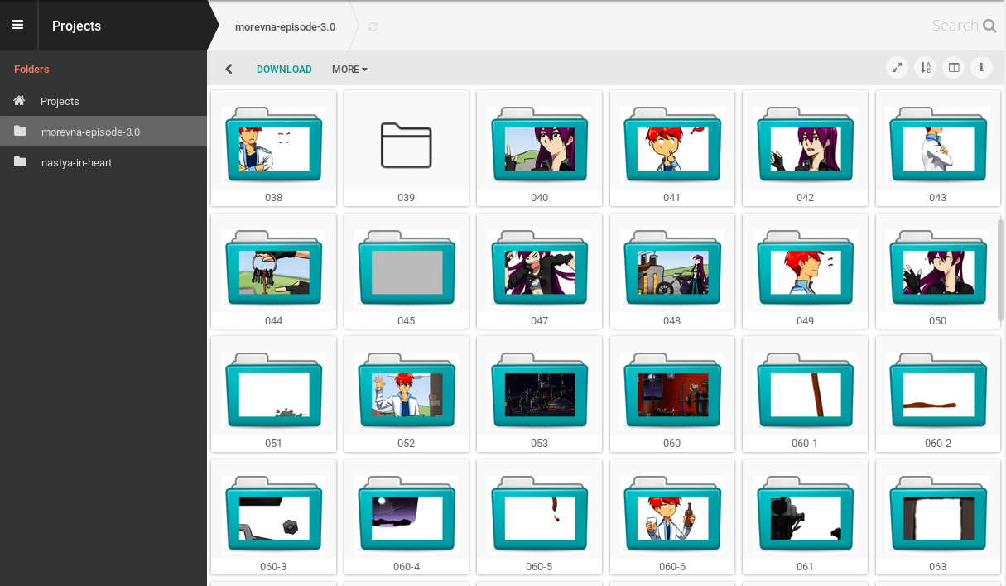The width and height of the screenshot is (1006, 586).
Task: Click the Projects home icon
Action: tap(20, 101)
